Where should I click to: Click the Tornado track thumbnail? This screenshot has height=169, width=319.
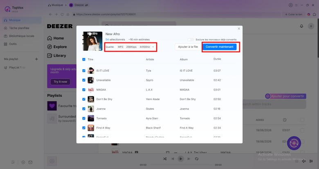pyautogui.click(x=91, y=118)
